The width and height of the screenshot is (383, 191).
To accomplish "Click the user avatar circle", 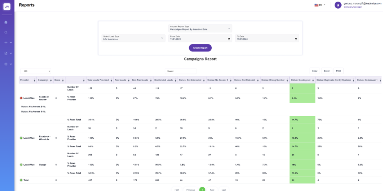I will tap(338, 5).
